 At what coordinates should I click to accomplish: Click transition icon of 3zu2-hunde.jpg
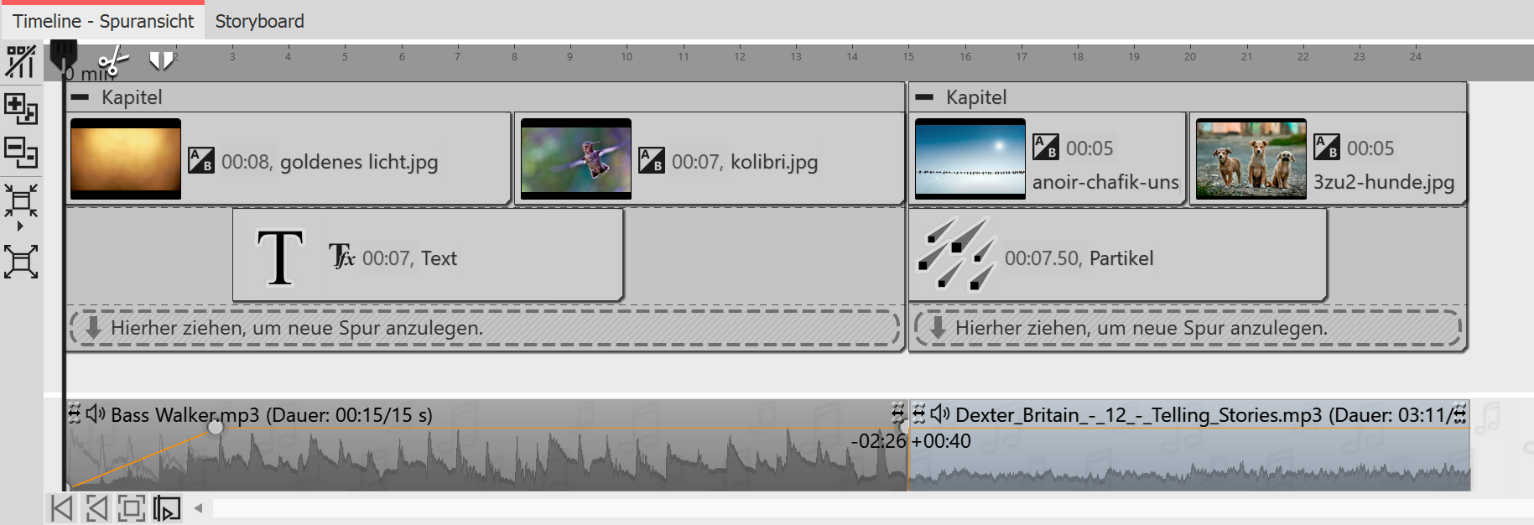1327,147
